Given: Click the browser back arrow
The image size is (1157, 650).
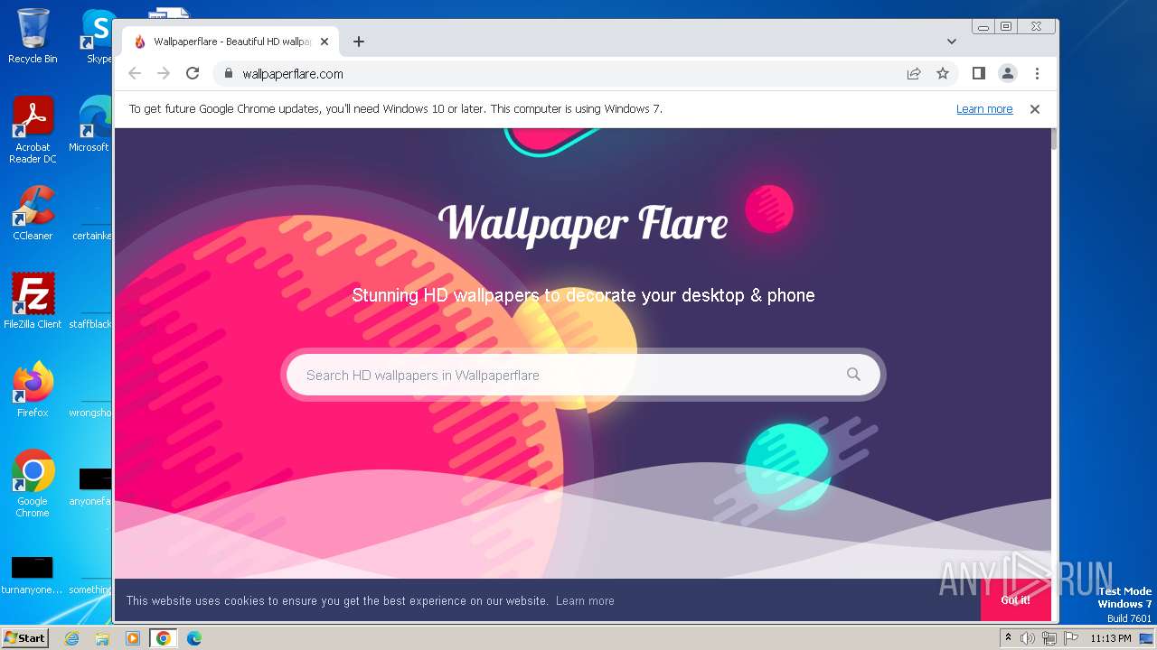Looking at the screenshot, I should coord(135,73).
